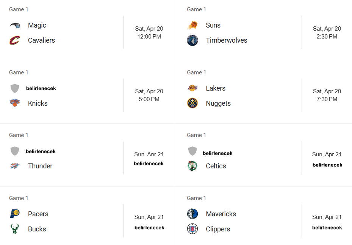Open the Mavericks team name link
This screenshot has width=352, height=245.
pos(221,214)
